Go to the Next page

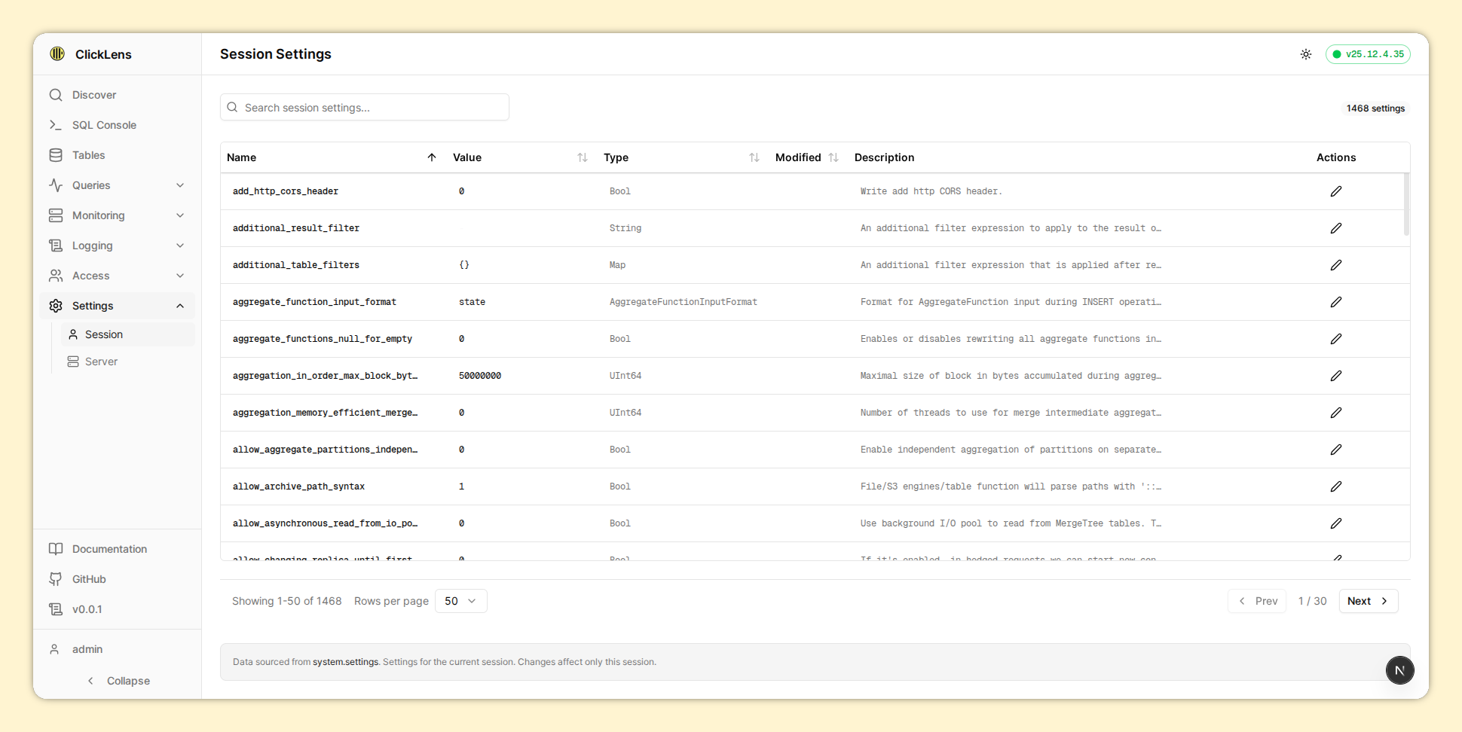click(1368, 601)
